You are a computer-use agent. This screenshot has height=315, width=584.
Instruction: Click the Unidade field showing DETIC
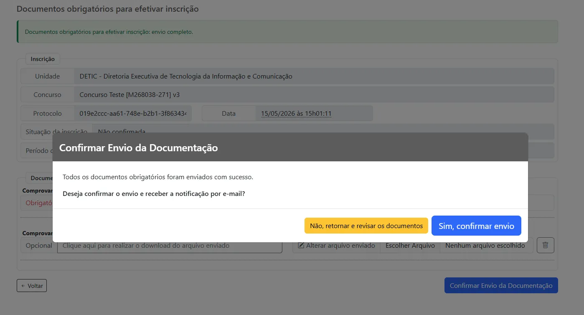(314, 76)
